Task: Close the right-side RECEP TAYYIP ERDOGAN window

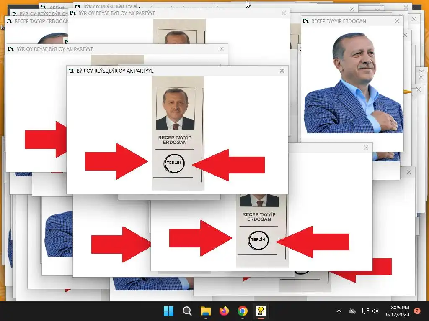Action: click(397, 21)
